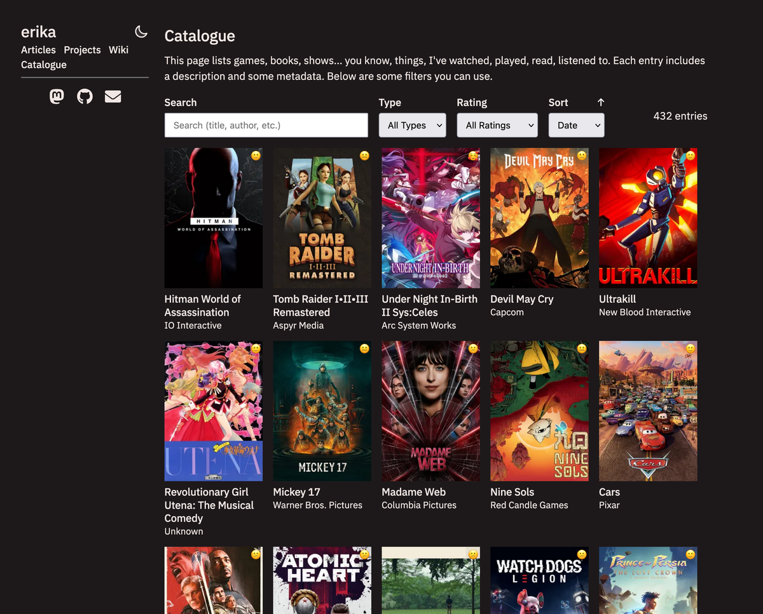Open the Projects navigation link
Viewport: 763px width, 614px height.
pos(82,50)
